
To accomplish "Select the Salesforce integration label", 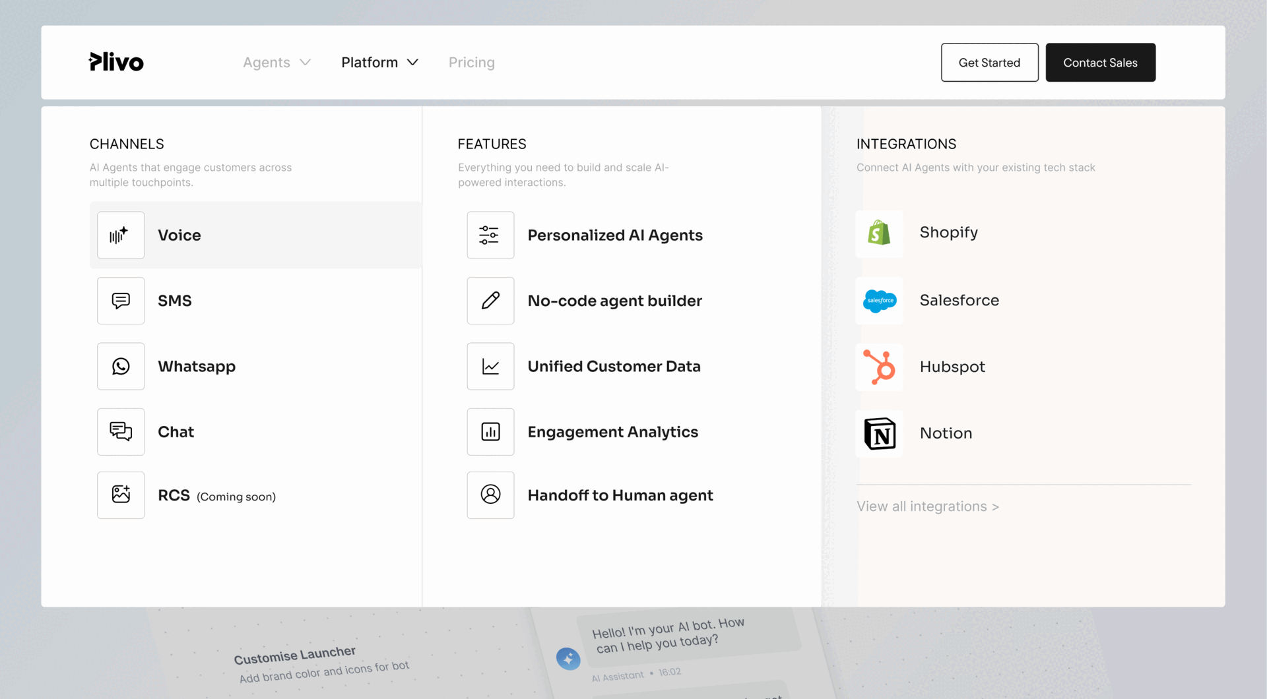I will click(959, 301).
